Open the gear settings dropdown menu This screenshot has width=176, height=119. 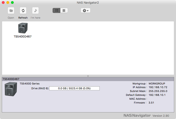click(86, 10)
